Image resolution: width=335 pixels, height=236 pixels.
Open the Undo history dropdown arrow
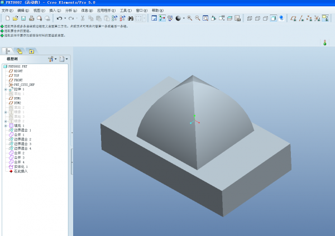65,18
